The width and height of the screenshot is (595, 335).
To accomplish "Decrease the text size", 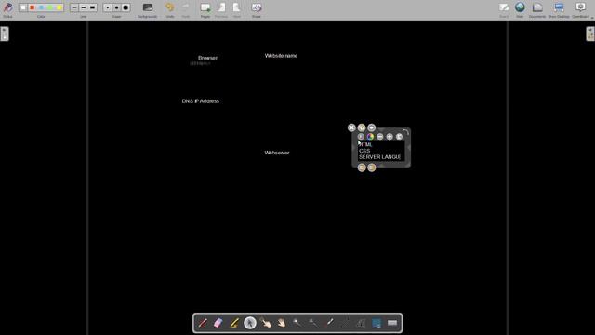I will tap(380, 137).
